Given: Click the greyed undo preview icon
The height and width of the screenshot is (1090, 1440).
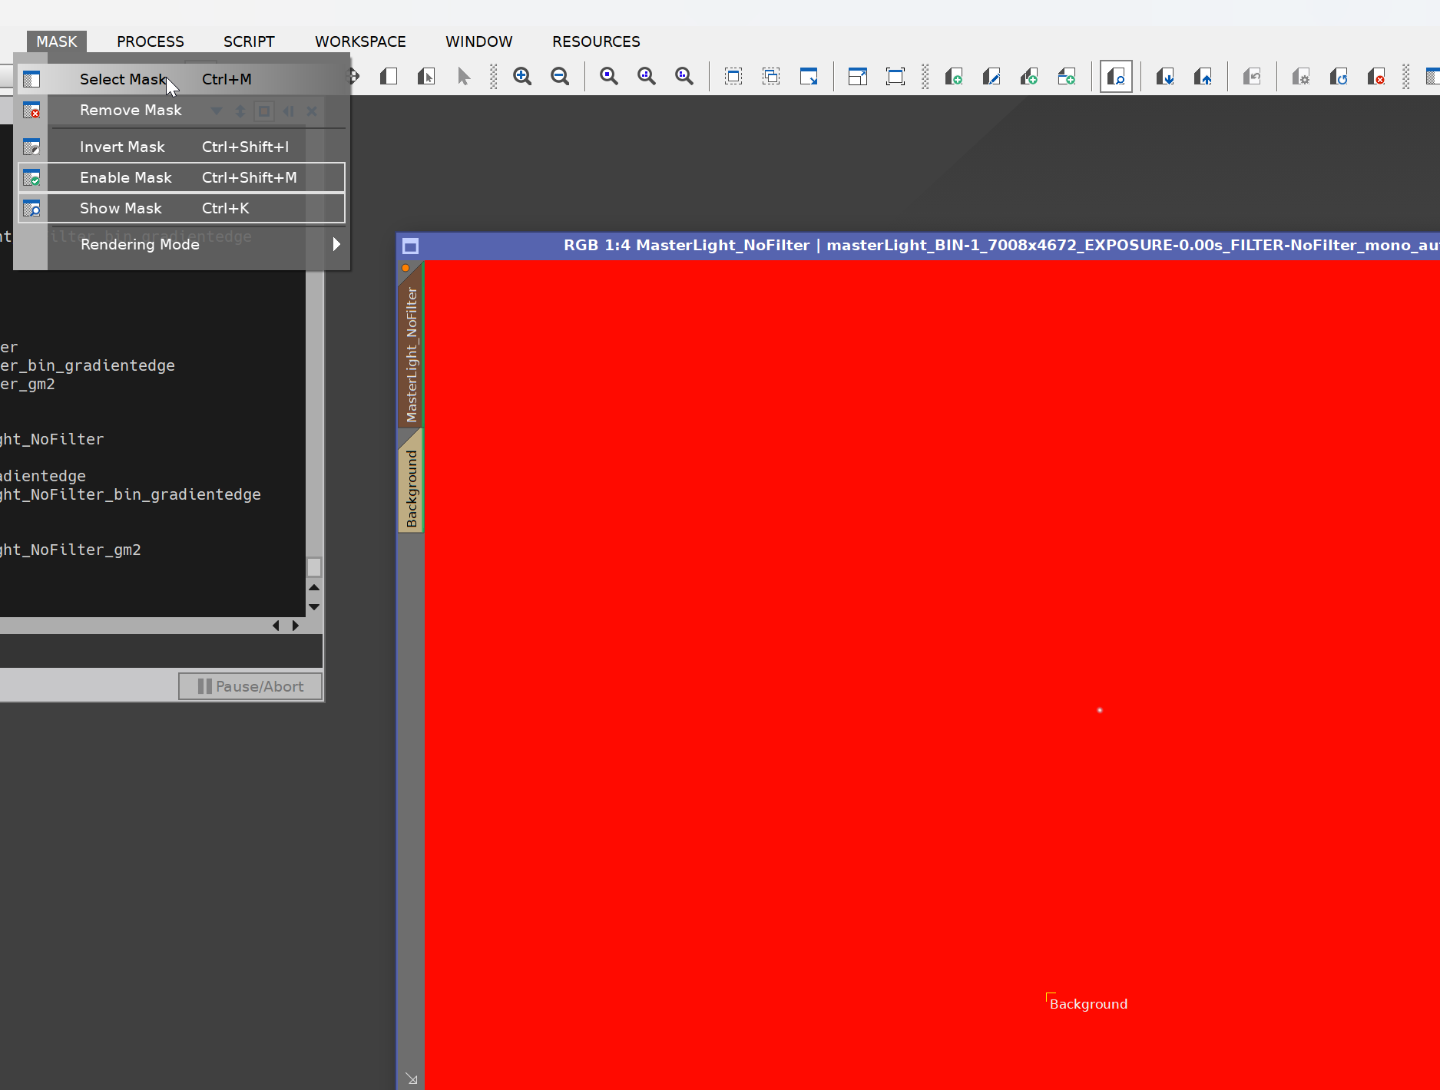Looking at the screenshot, I should (1252, 76).
